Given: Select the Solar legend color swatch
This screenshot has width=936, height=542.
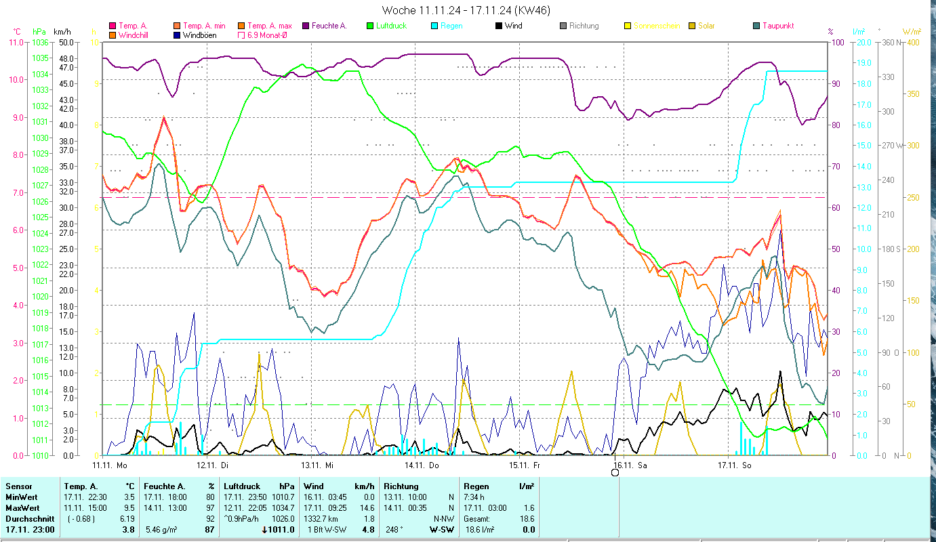Looking at the screenshot, I should (x=692, y=26).
